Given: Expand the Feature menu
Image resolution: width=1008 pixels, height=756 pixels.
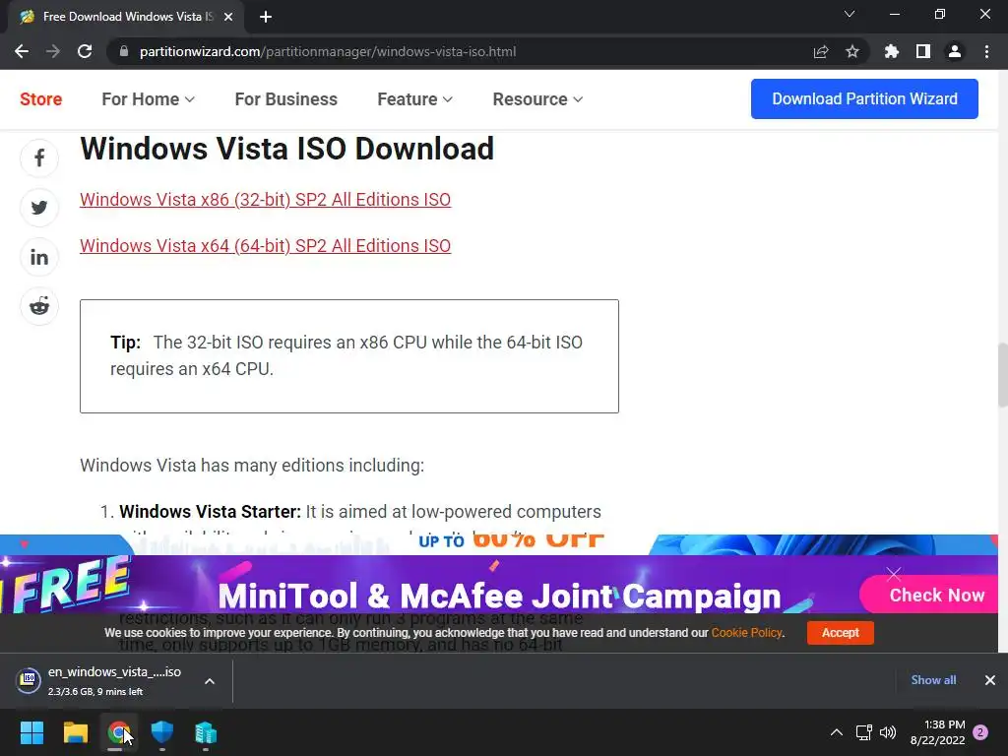Looking at the screenshot, I should pos(414,99).
